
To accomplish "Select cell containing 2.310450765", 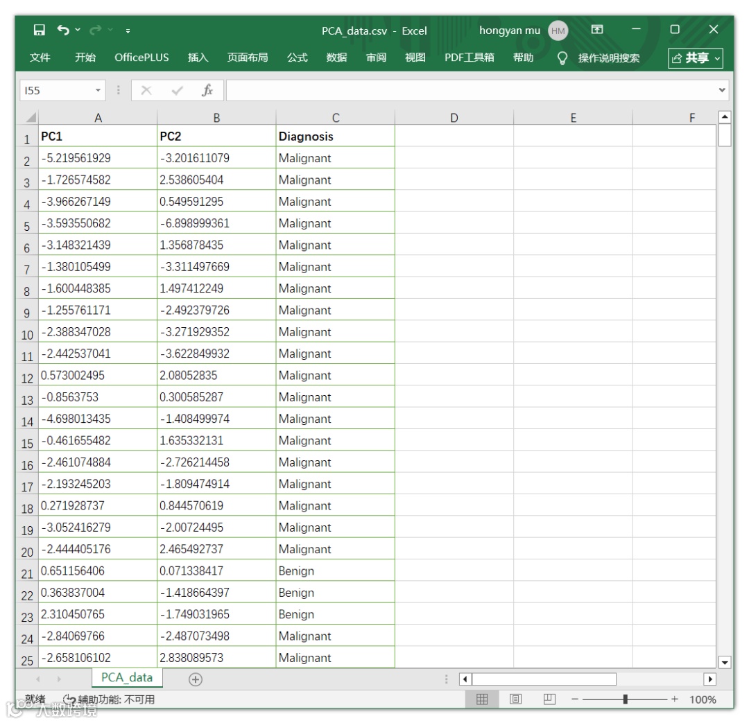I will pyautogui.click(x=98, y=614).
